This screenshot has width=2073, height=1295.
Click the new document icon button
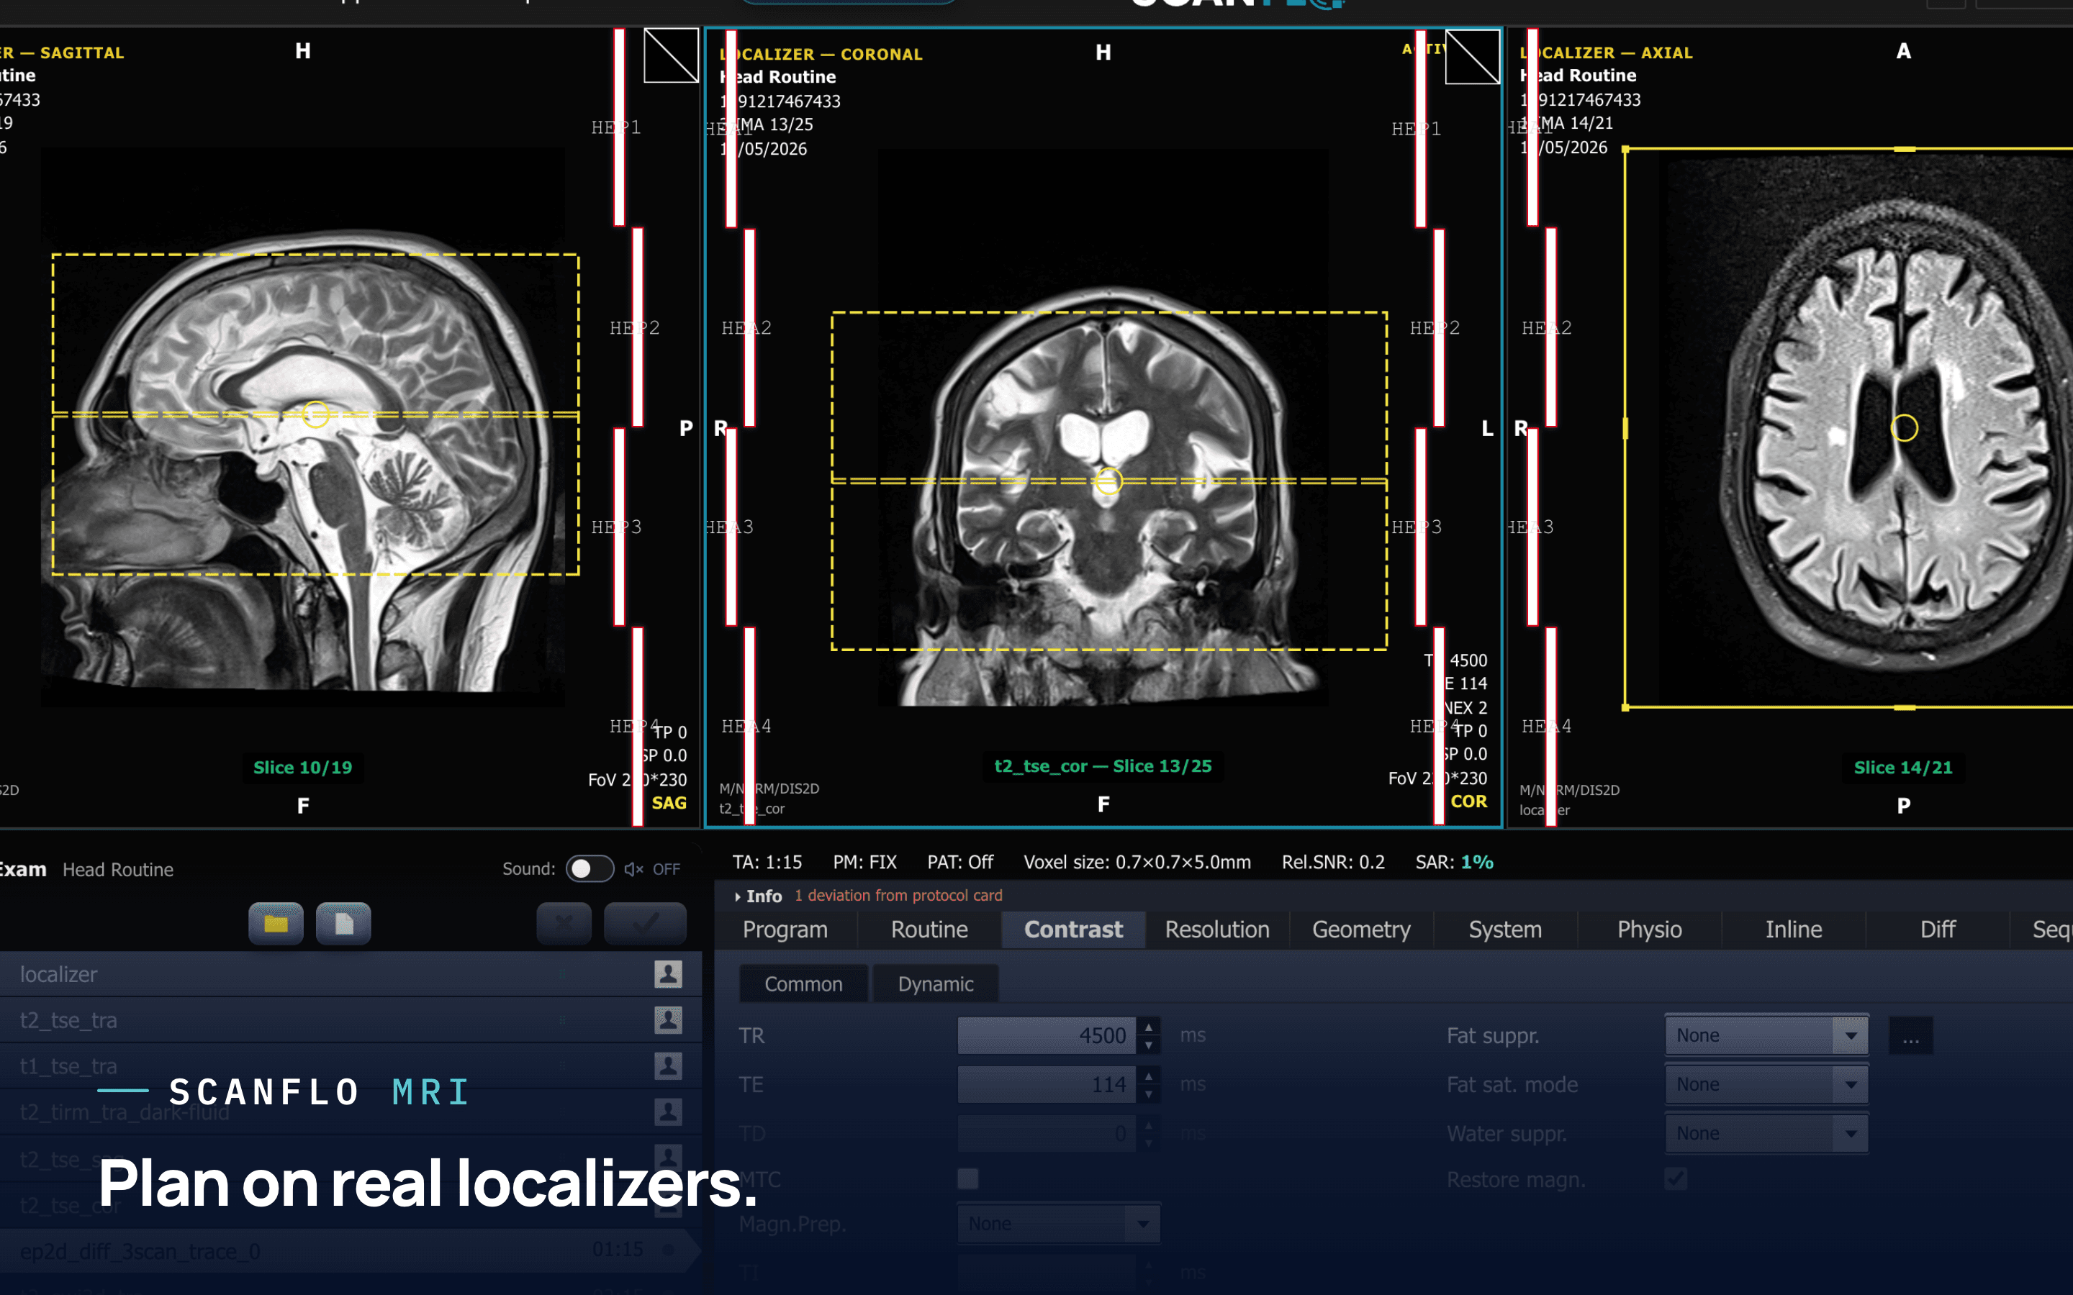[343, 923]
